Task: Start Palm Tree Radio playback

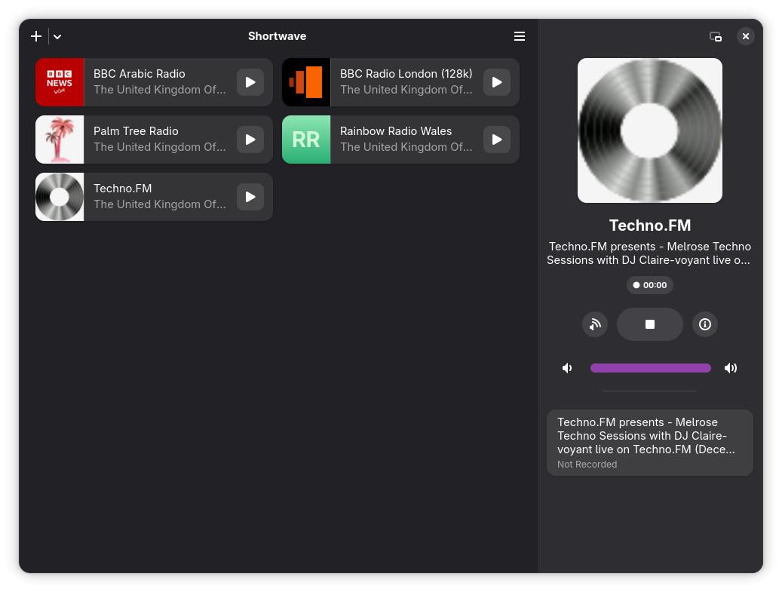Action: [250, 140]
